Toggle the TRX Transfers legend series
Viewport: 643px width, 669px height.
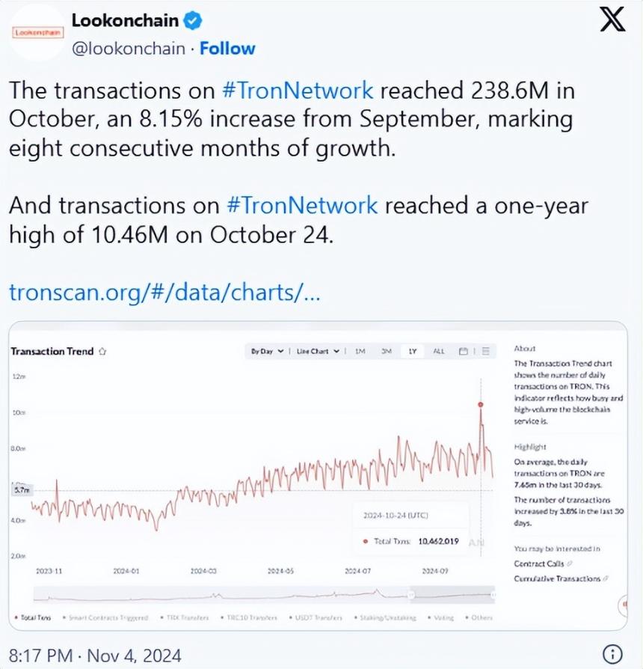pos(185,617)
